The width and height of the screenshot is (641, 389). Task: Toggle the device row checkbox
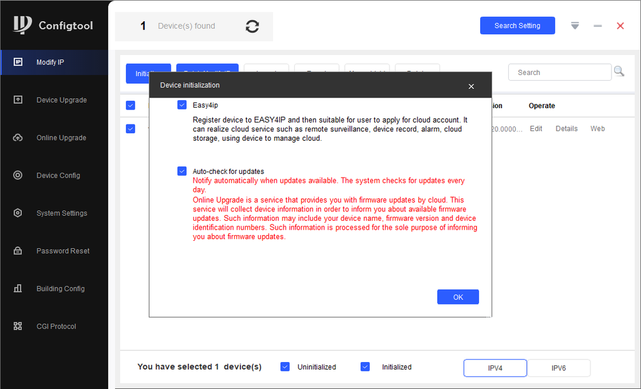coord(130,129)
